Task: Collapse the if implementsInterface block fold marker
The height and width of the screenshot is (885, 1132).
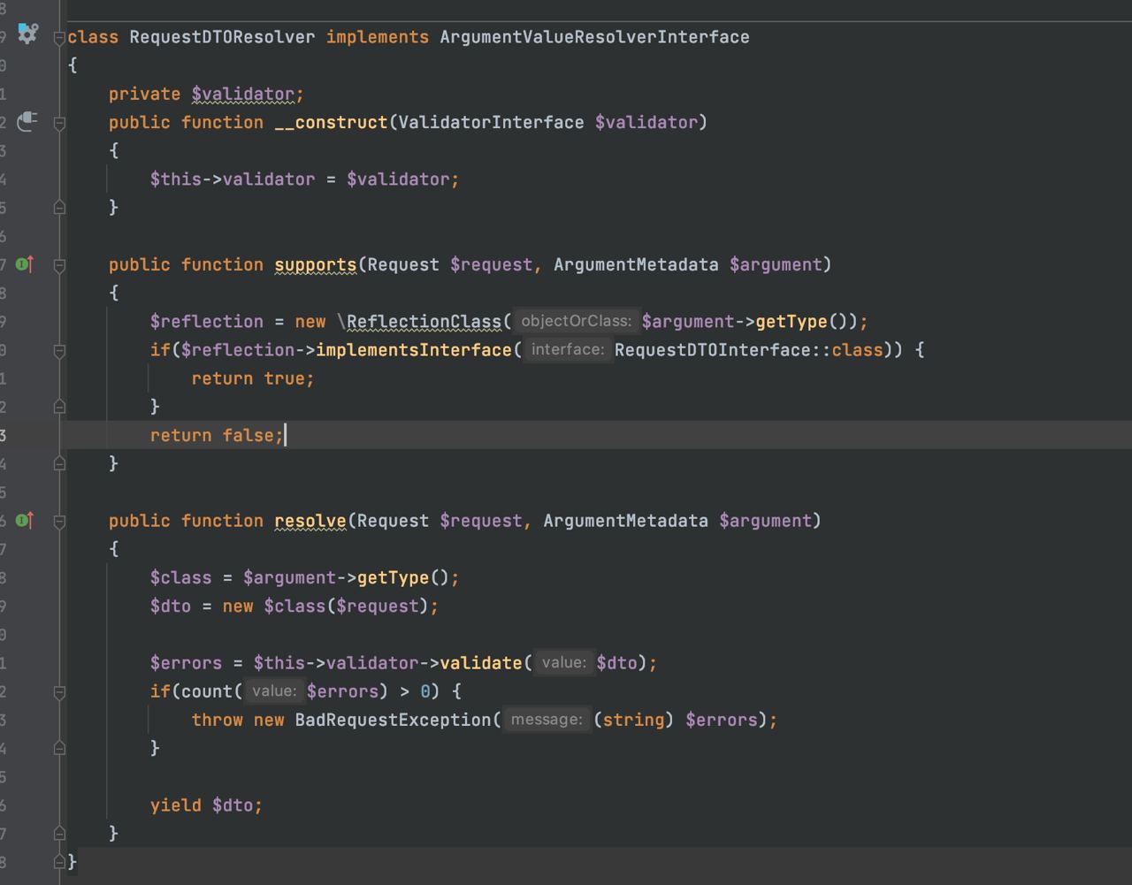Action: click(59, 350)
